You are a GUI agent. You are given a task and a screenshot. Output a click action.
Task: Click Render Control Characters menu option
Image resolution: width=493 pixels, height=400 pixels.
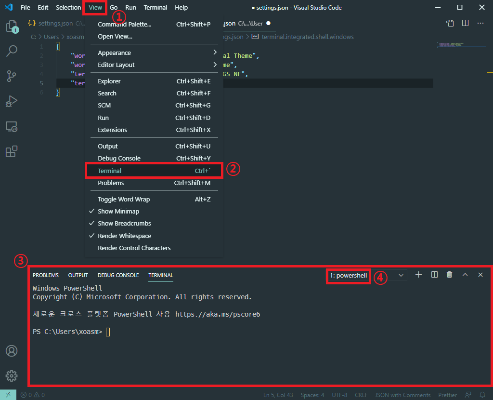tap(154, 248)
